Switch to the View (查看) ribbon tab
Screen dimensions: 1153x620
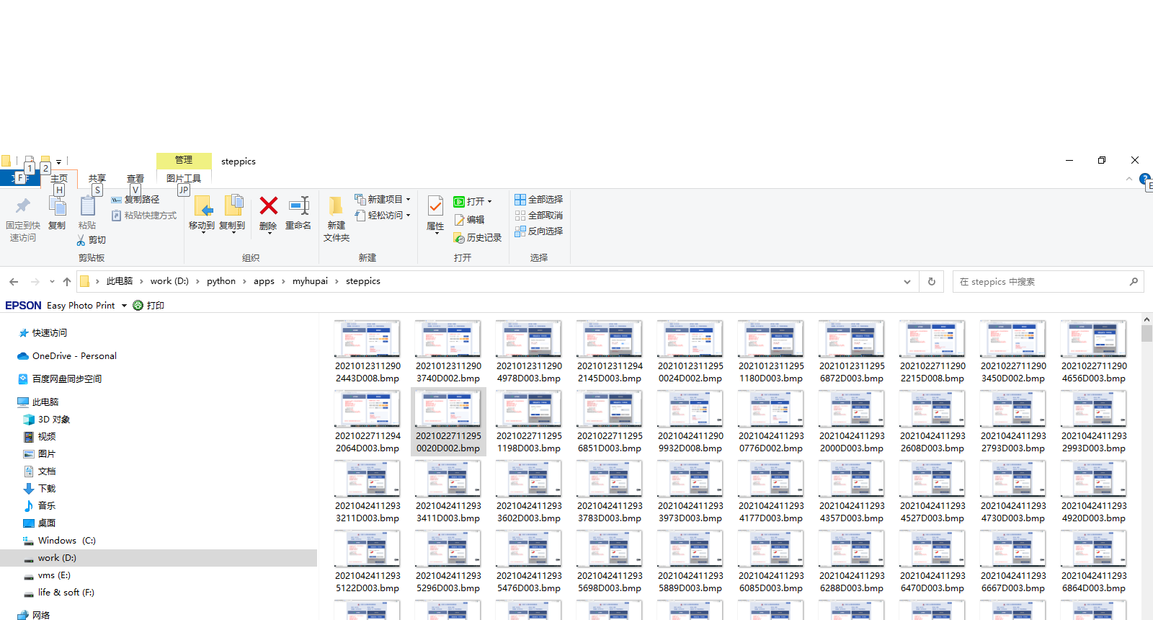pos(135,179)
